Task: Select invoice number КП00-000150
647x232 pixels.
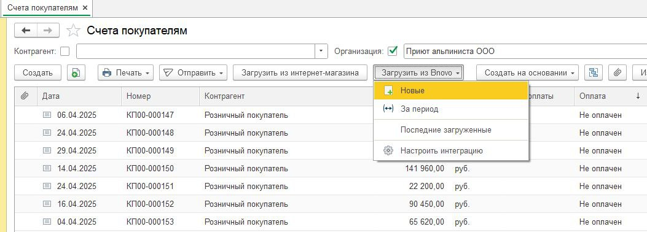Action: (150, 169)
